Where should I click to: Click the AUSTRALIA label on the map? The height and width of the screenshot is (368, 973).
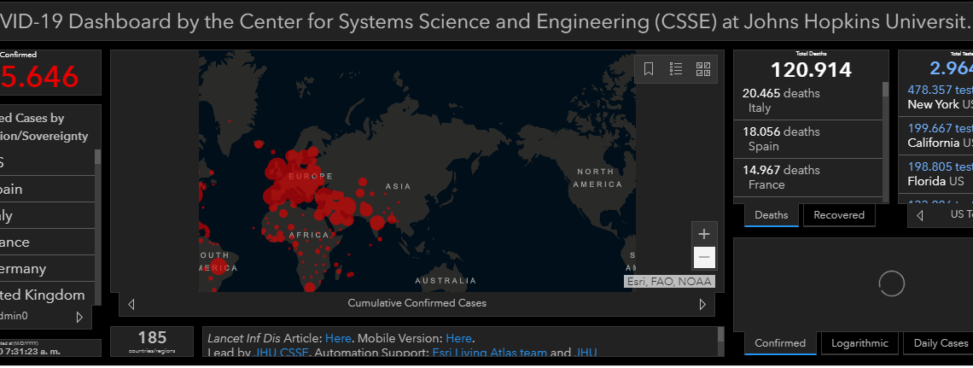[446, 281]
